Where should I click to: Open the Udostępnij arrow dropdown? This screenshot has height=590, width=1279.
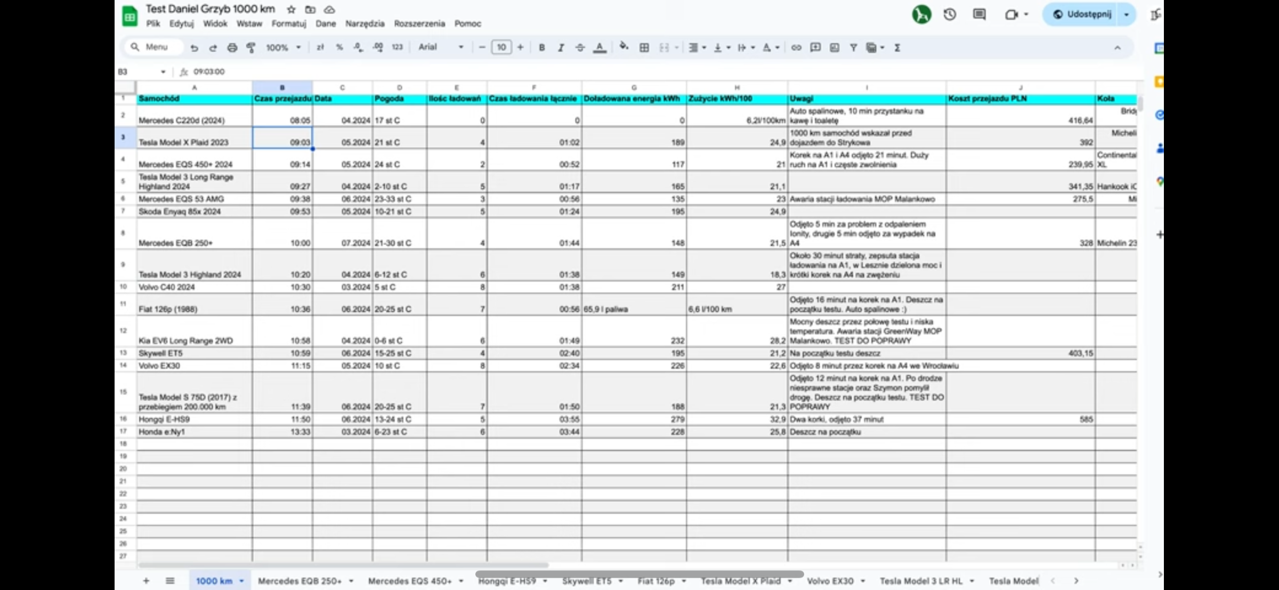click(x=1126, y=14)
